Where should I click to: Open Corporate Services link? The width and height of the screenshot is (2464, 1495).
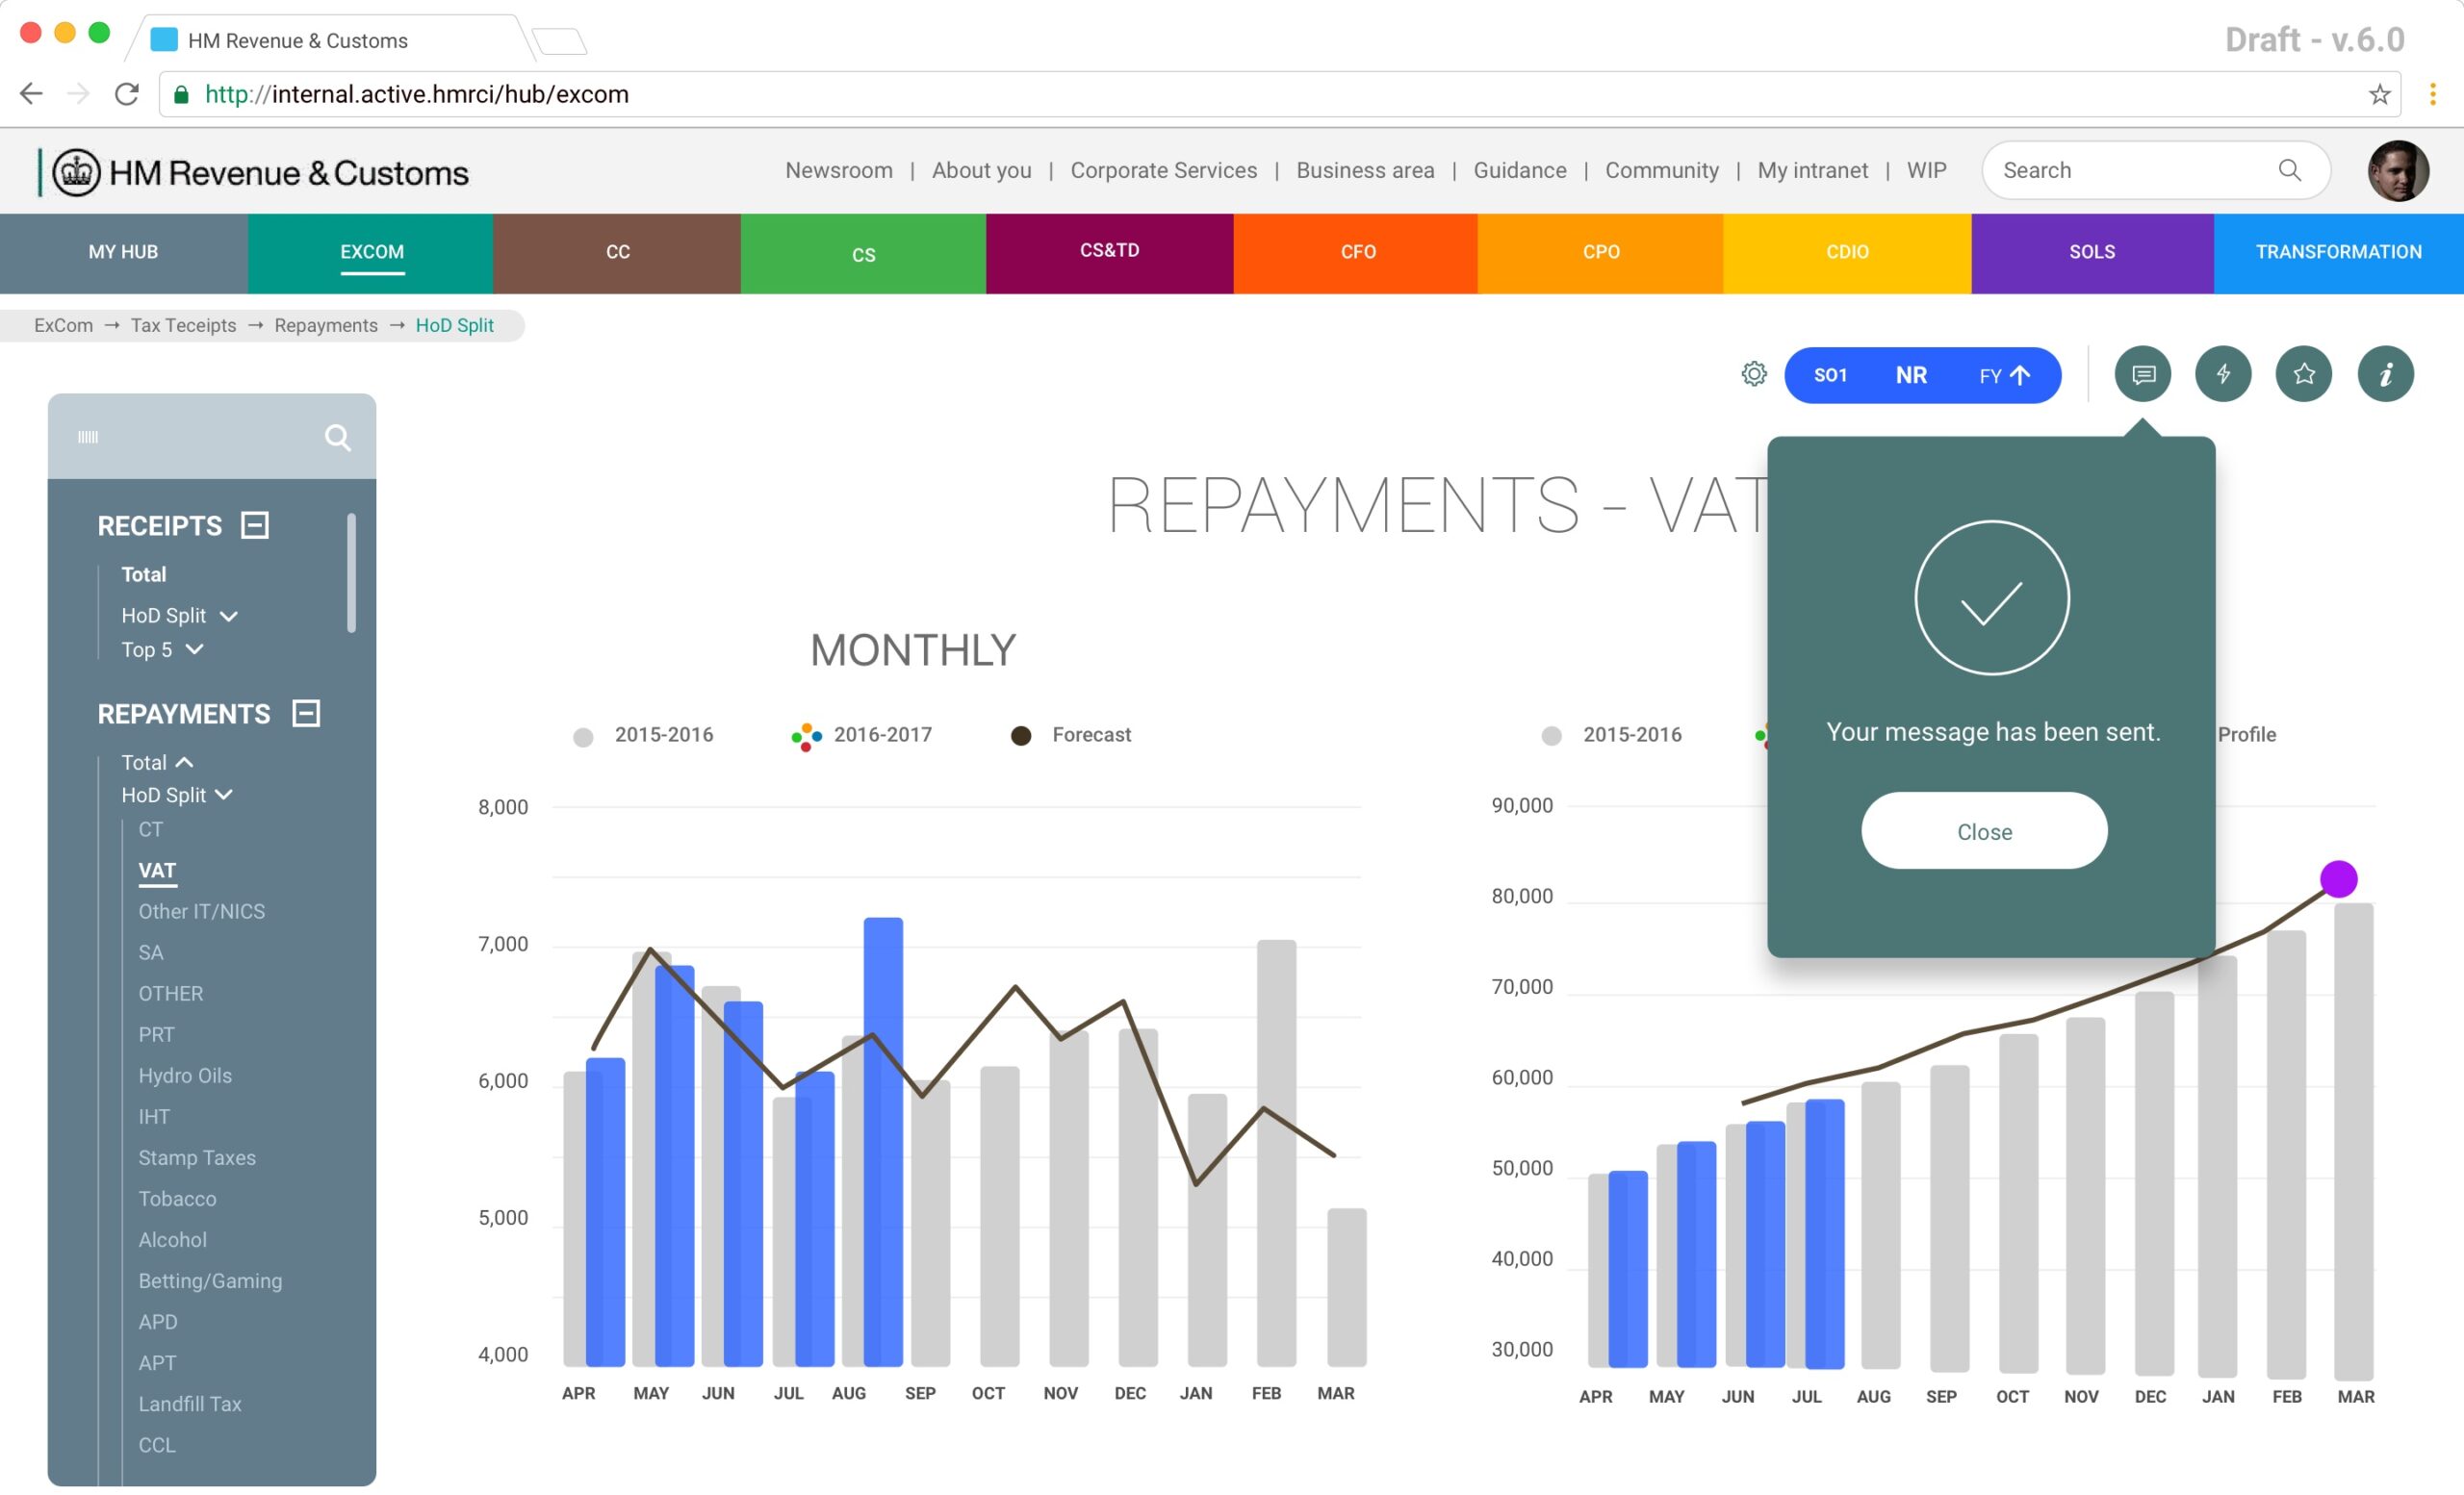(1164, 171)
